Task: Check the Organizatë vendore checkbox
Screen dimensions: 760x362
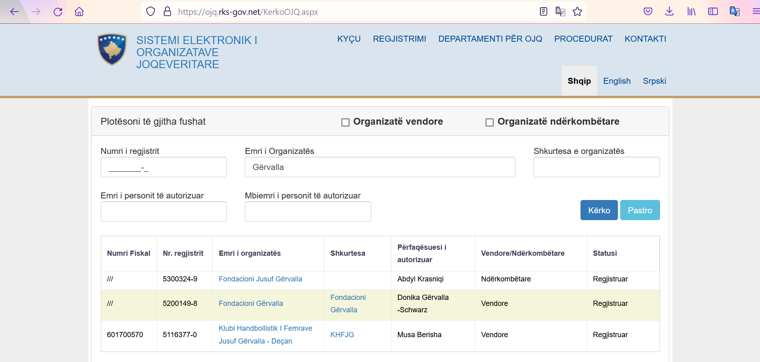Action: [x=345, y=122]
